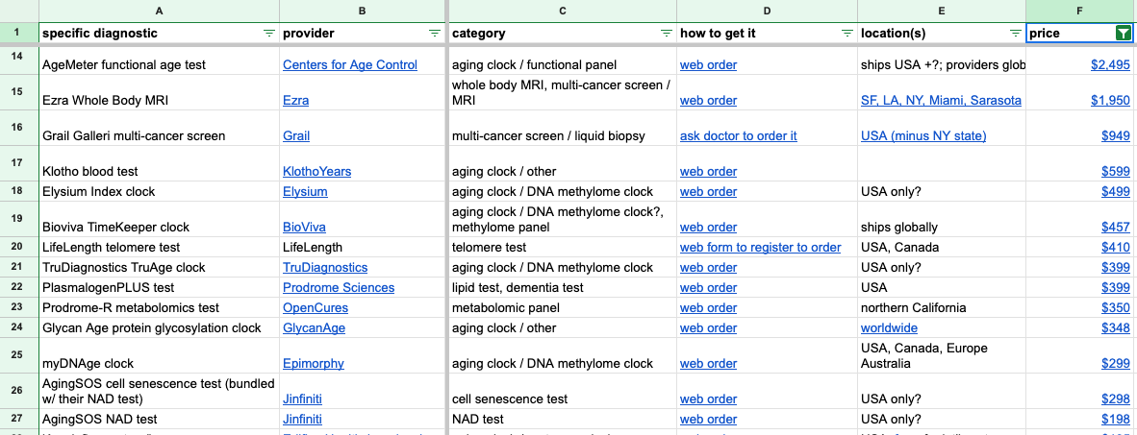The height and width of the screenshot is (435, 1137).
Task: Open filter menu for specific diagnostic column
Action: pos(269,34)
